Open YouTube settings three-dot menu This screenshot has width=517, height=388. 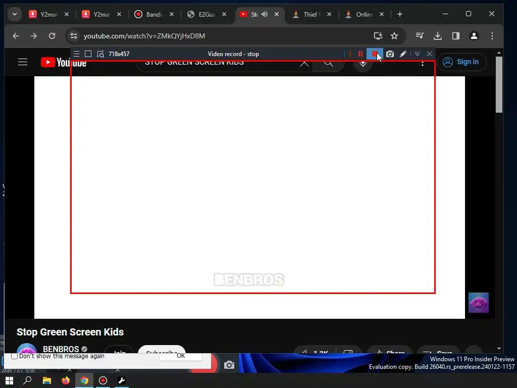click(x=423, y=63)
